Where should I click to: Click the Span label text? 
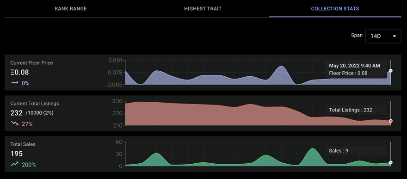tap(357, 35)
